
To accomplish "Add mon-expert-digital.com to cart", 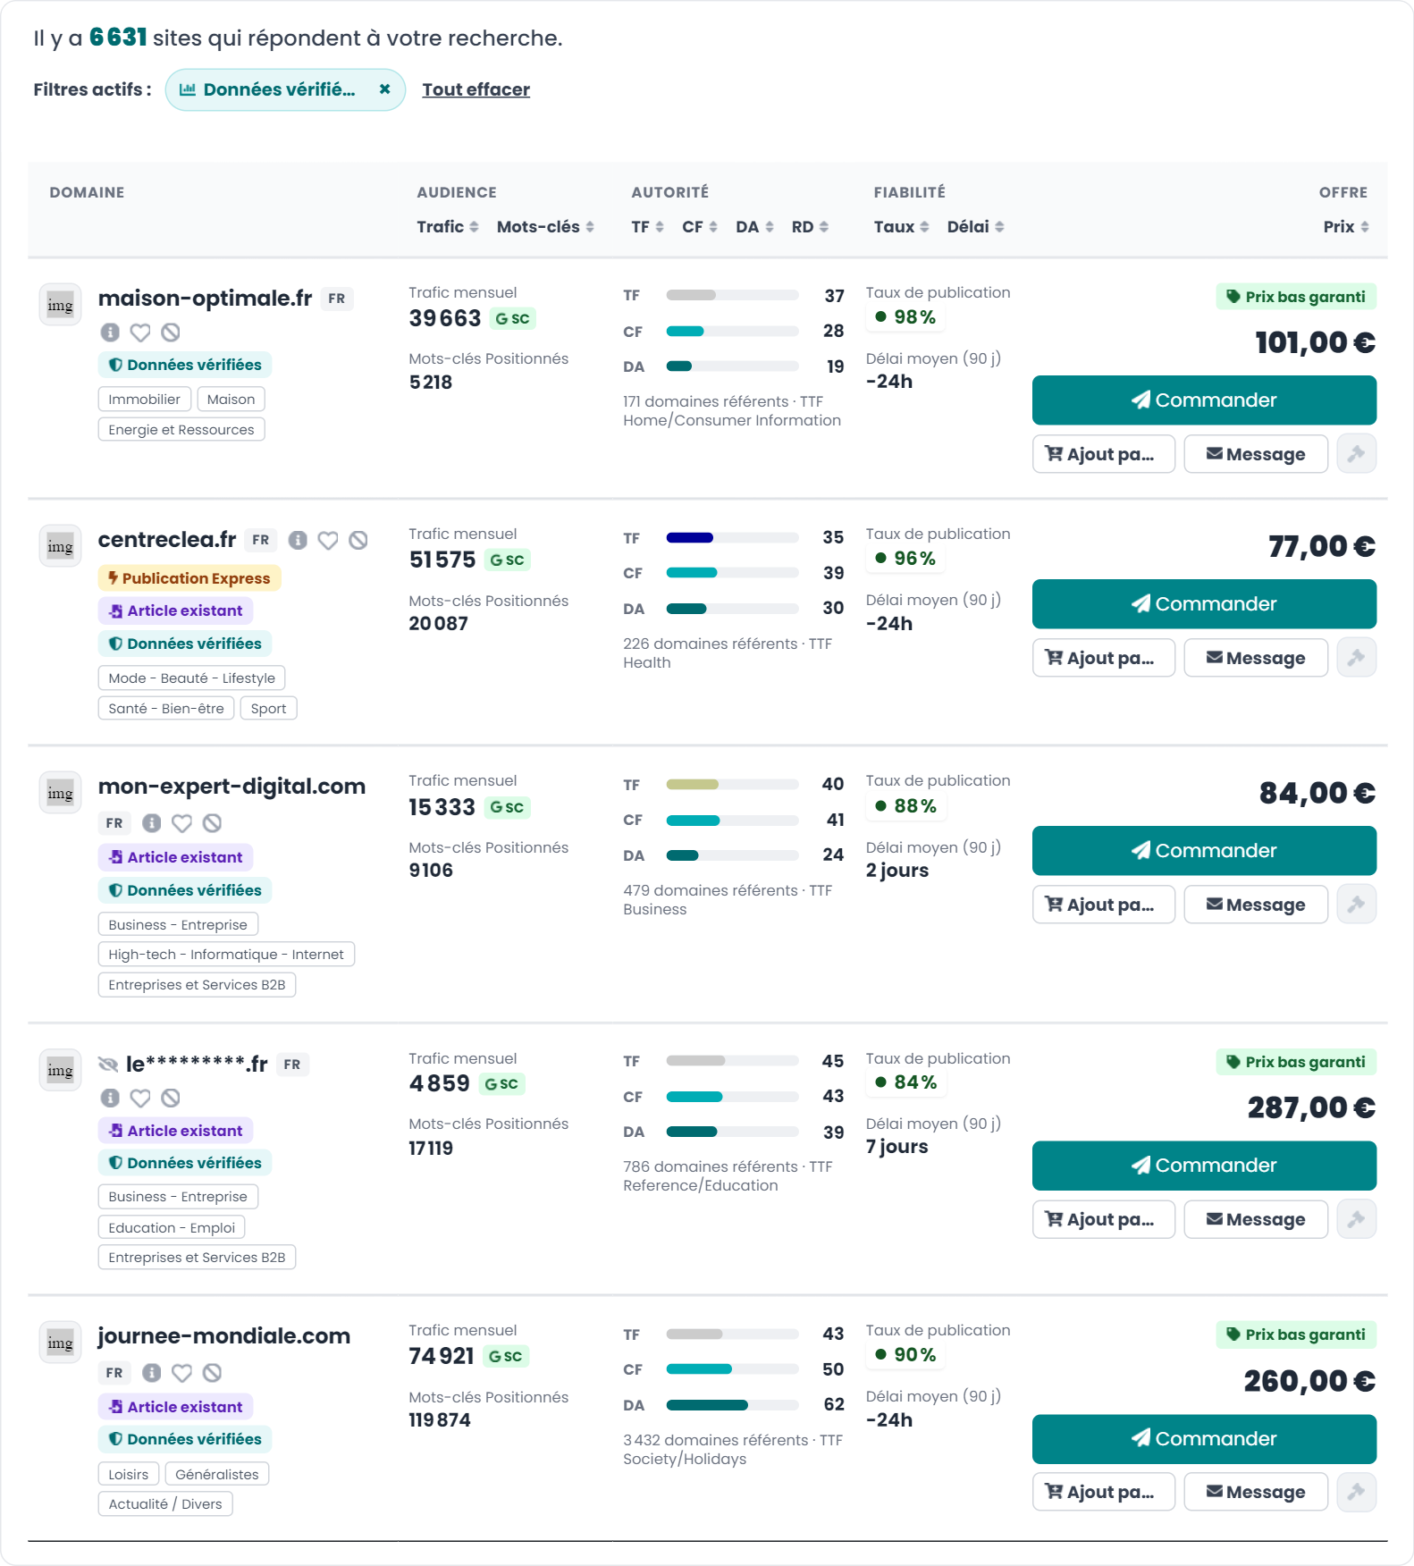I will tap(1104, 905).
